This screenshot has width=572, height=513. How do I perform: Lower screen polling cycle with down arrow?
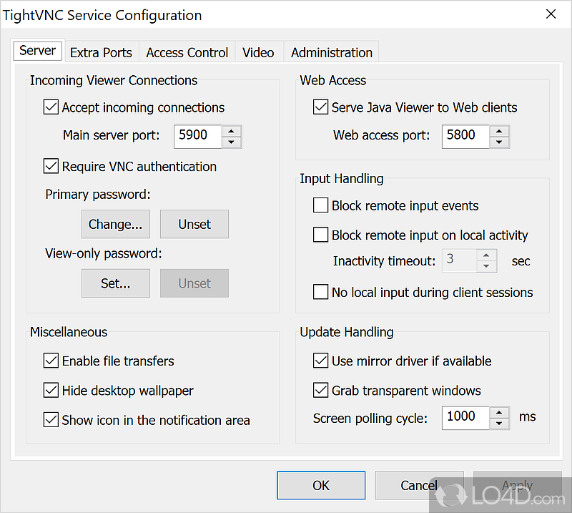pyautogui.click(x=500, y=423)
